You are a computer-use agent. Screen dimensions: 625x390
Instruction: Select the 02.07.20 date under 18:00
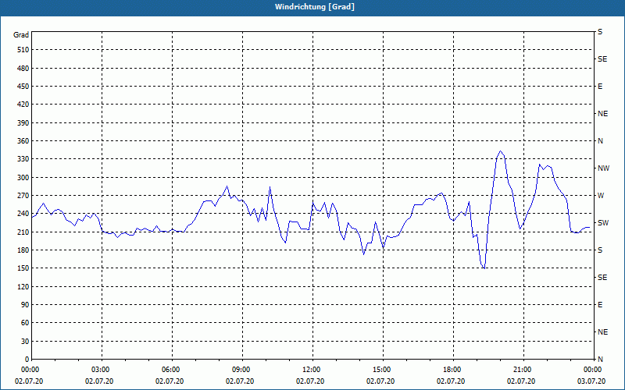click(x=451, y=381)
